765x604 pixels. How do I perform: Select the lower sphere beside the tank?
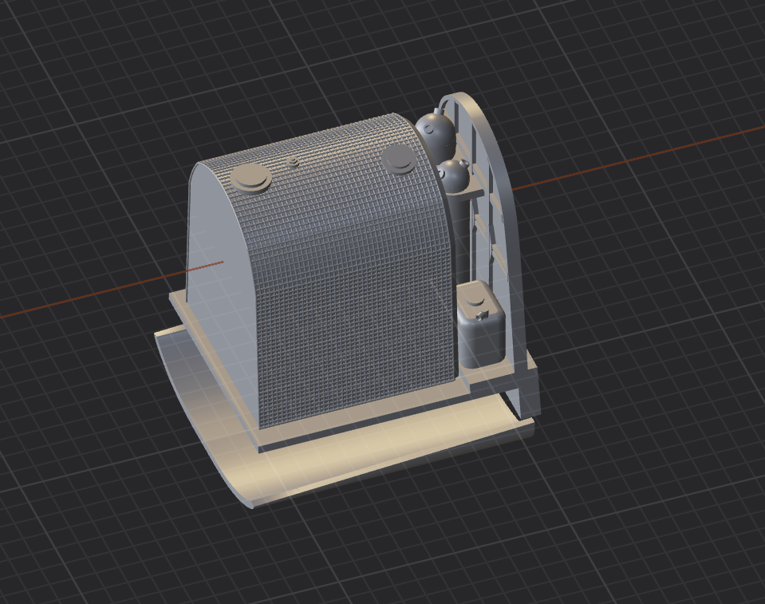[x=453, y=176]
